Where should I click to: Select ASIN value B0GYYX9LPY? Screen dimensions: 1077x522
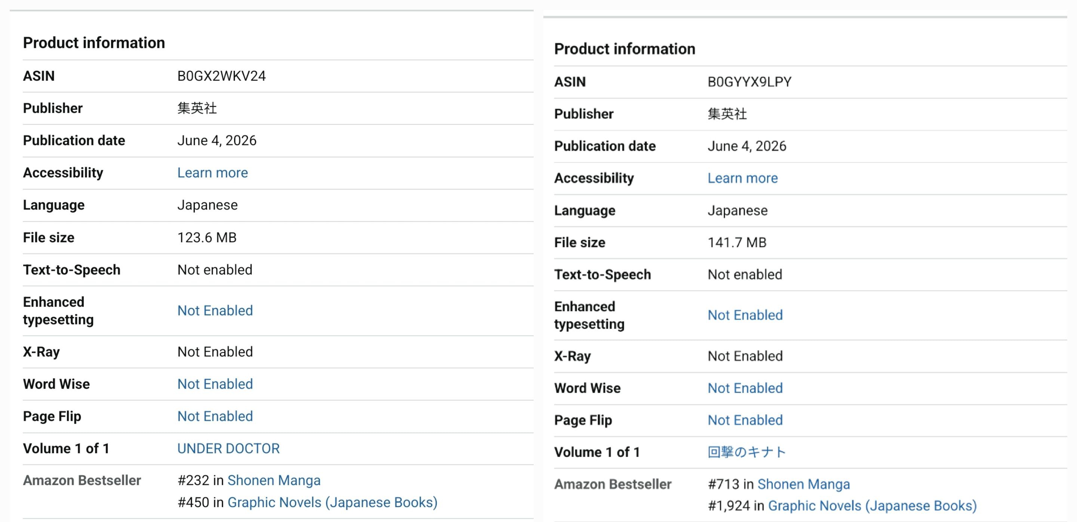(750, 82)
